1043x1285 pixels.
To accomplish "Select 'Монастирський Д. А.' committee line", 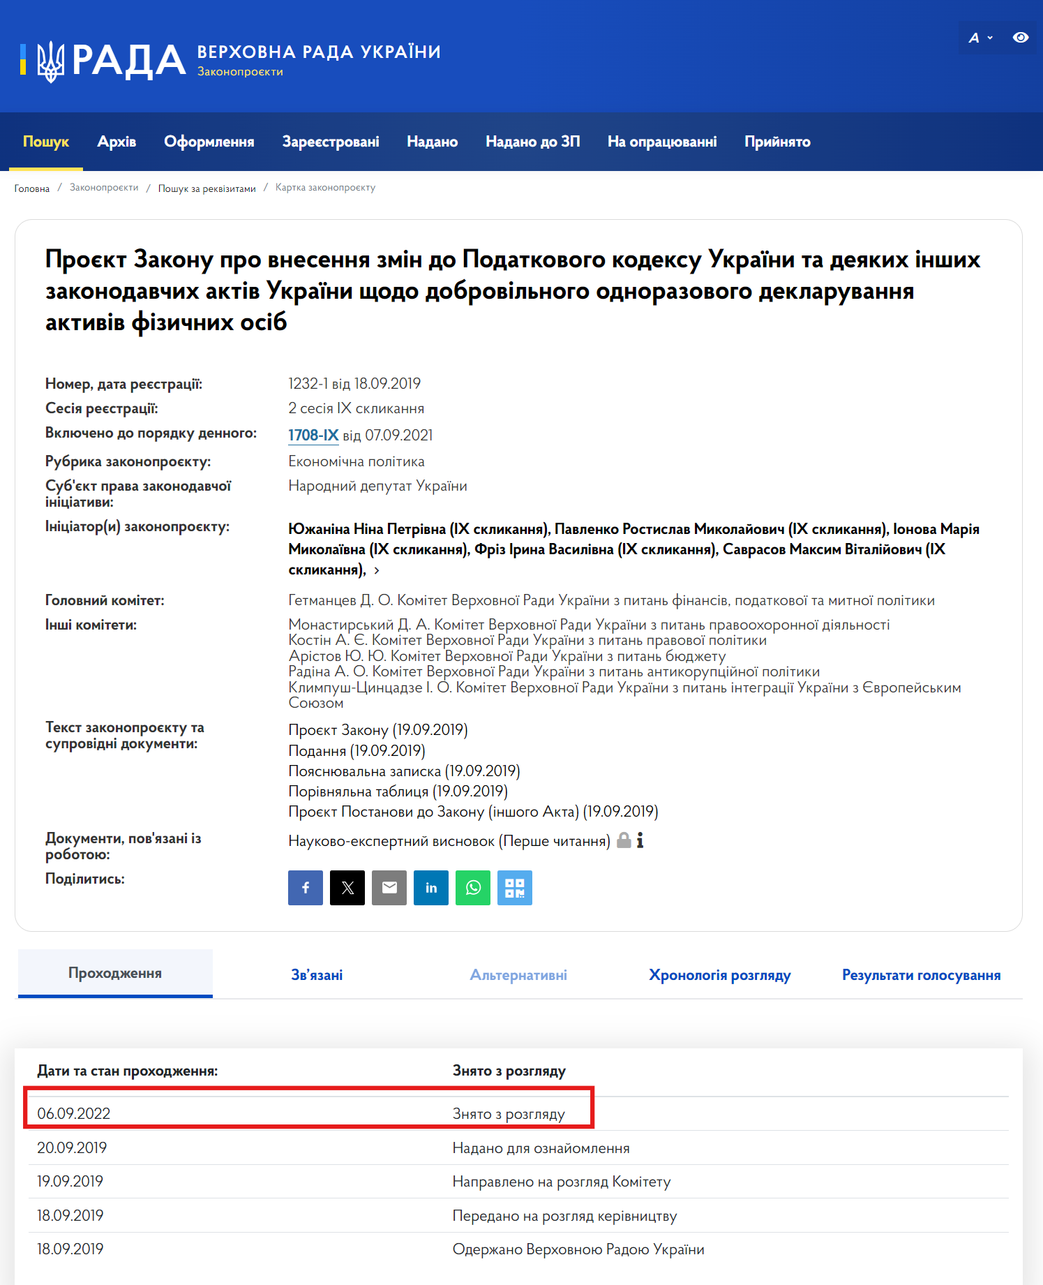I will click(589, 625).
